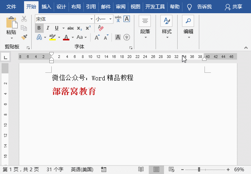Click the phonetic guide wén icon
251x174 pixels.
[x=118, y=19]
